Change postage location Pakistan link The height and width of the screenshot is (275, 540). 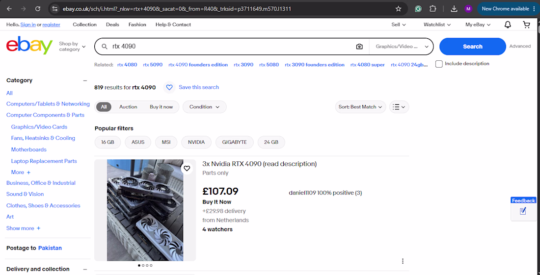click(x=50, y=248)
